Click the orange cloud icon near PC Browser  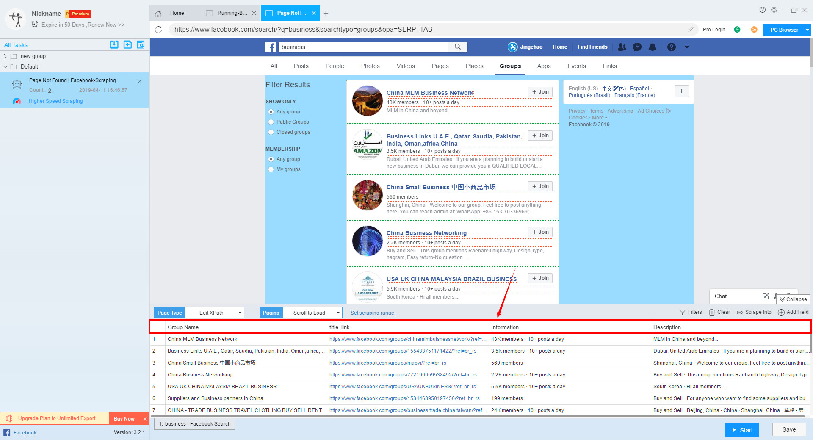(x=754, y=30)
